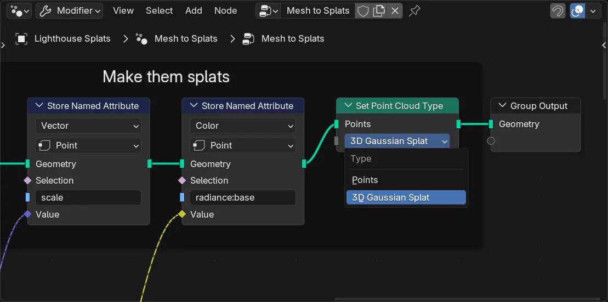The image size is (608, 302).
Task: Open Point domain dropdown on radiance:base node
Action: click(x=243, y=146)
